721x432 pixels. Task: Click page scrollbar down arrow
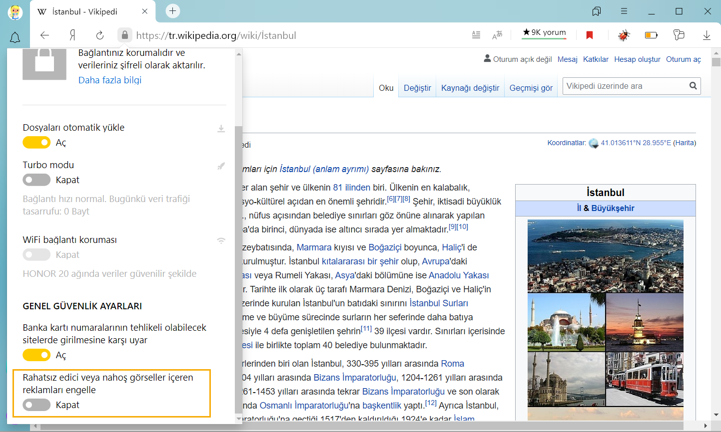pos(716,415)
